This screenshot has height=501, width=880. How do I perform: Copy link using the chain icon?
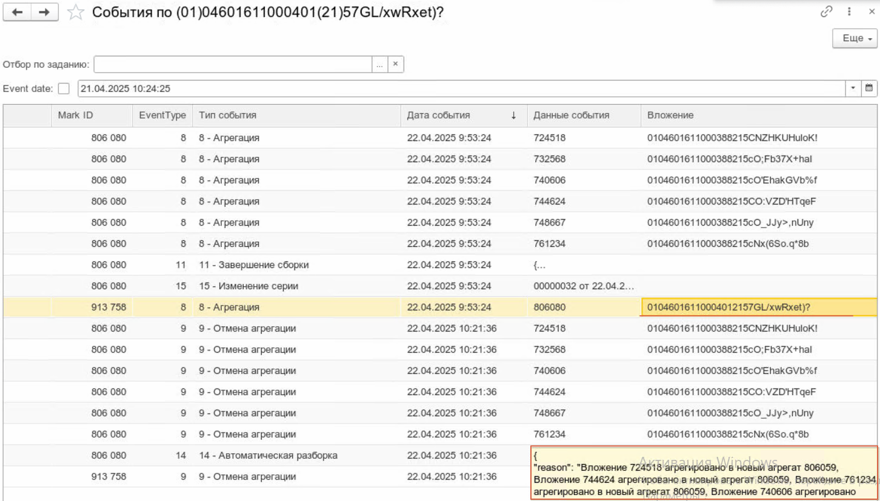pyautogui.click(x=826, y=11)
